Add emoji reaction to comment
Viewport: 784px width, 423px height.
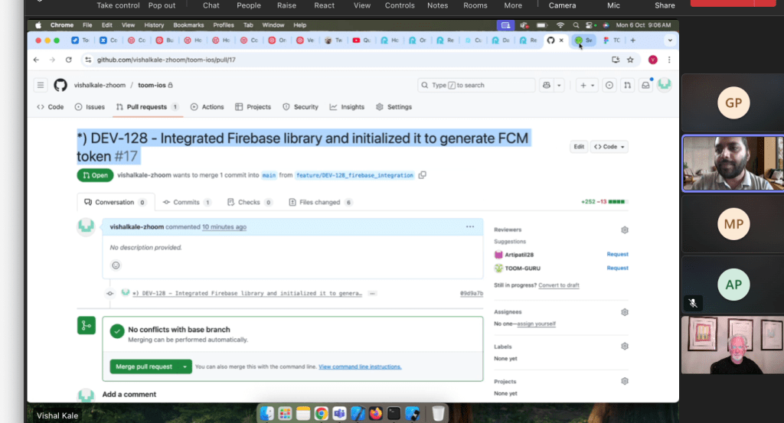pos(116,265)
